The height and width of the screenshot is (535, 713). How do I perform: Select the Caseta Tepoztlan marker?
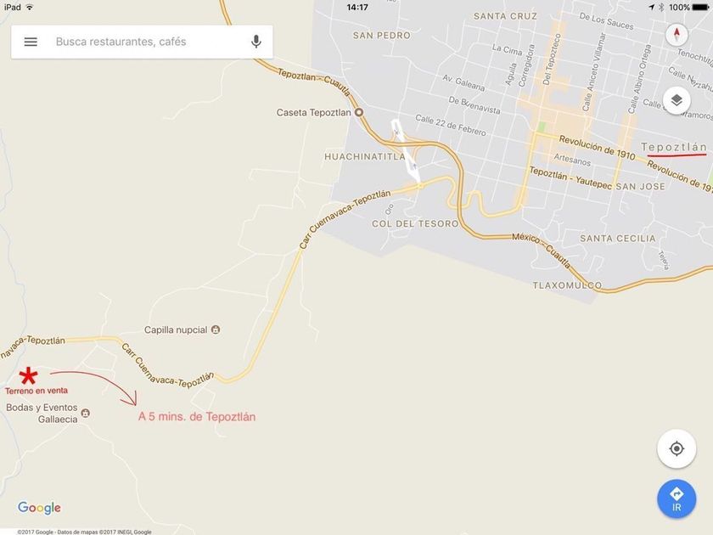click(359, 112)
